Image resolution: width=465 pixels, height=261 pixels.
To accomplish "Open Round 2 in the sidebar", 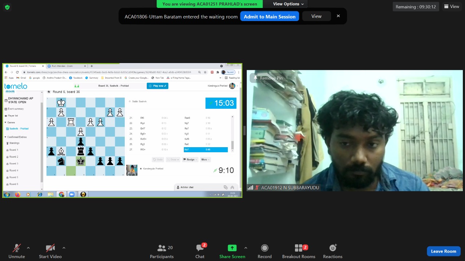I will tap(13, 157).
